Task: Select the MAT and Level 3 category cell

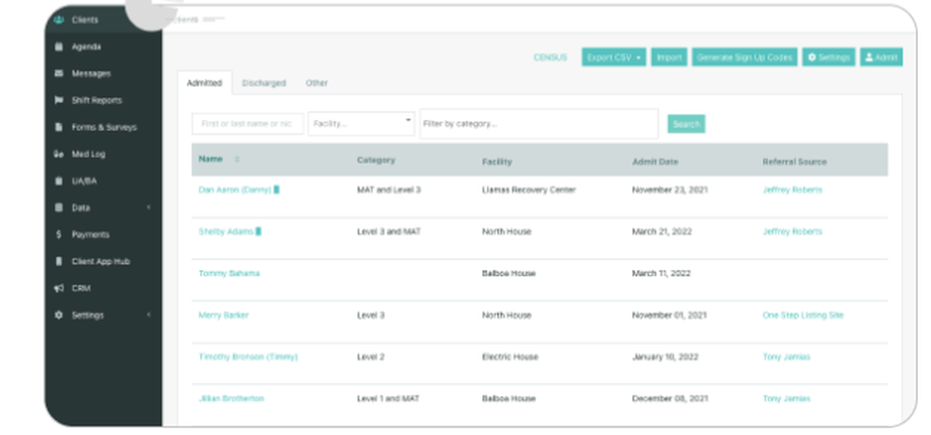Action: [x=389, y=190]
